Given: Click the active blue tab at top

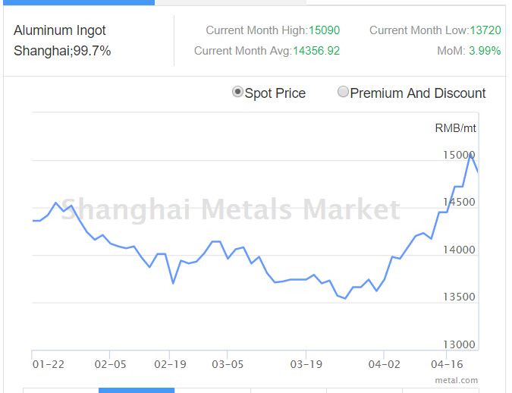Looking at the screenshot, I should pyautogui.click(x=77, y=2).
